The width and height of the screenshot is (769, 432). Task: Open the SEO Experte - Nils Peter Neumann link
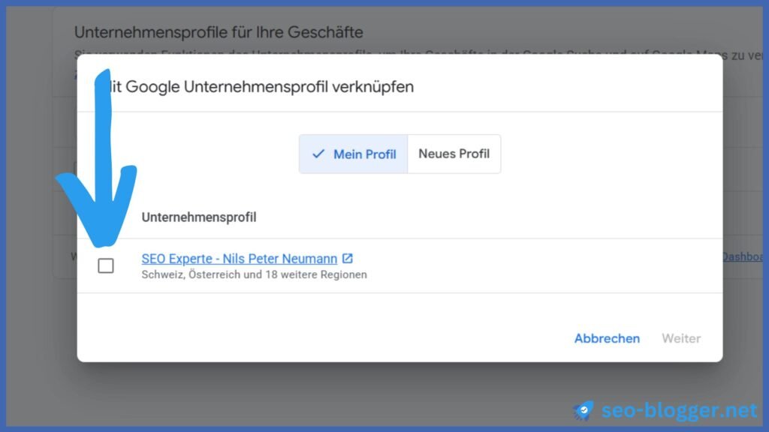[x=240, y=259]
